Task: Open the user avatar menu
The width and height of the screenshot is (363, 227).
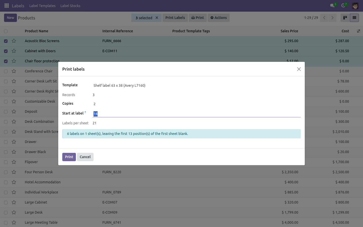Action: pyautogui.click(x=355, y=6)
